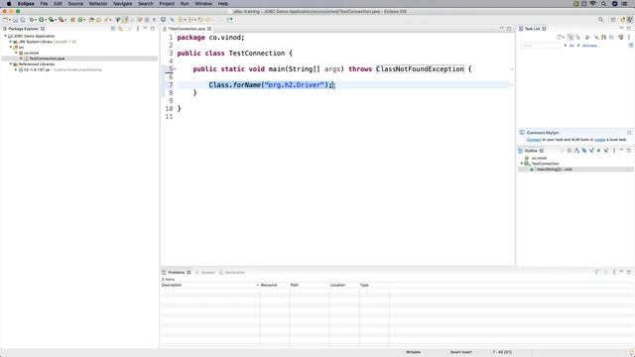Image resolution: width=635 pixels, height=357 pixels.
Task: Expand the JRE System Library node
Action: (11, 42)
